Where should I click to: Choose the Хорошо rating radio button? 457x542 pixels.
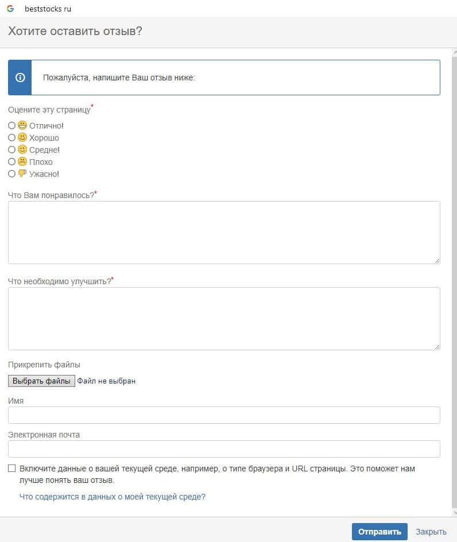12,138
